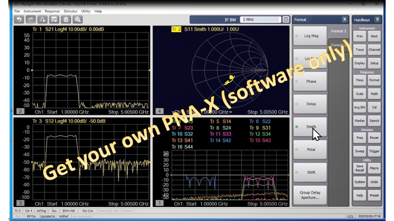Viewport: 394px width, 221px height.
Task: Close the Hardkeys panel with its X
Action: (377, 20)
